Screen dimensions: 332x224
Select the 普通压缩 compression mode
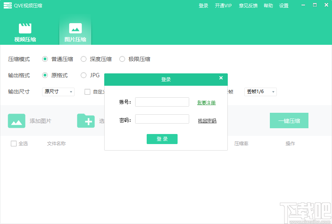click(45, 59)
